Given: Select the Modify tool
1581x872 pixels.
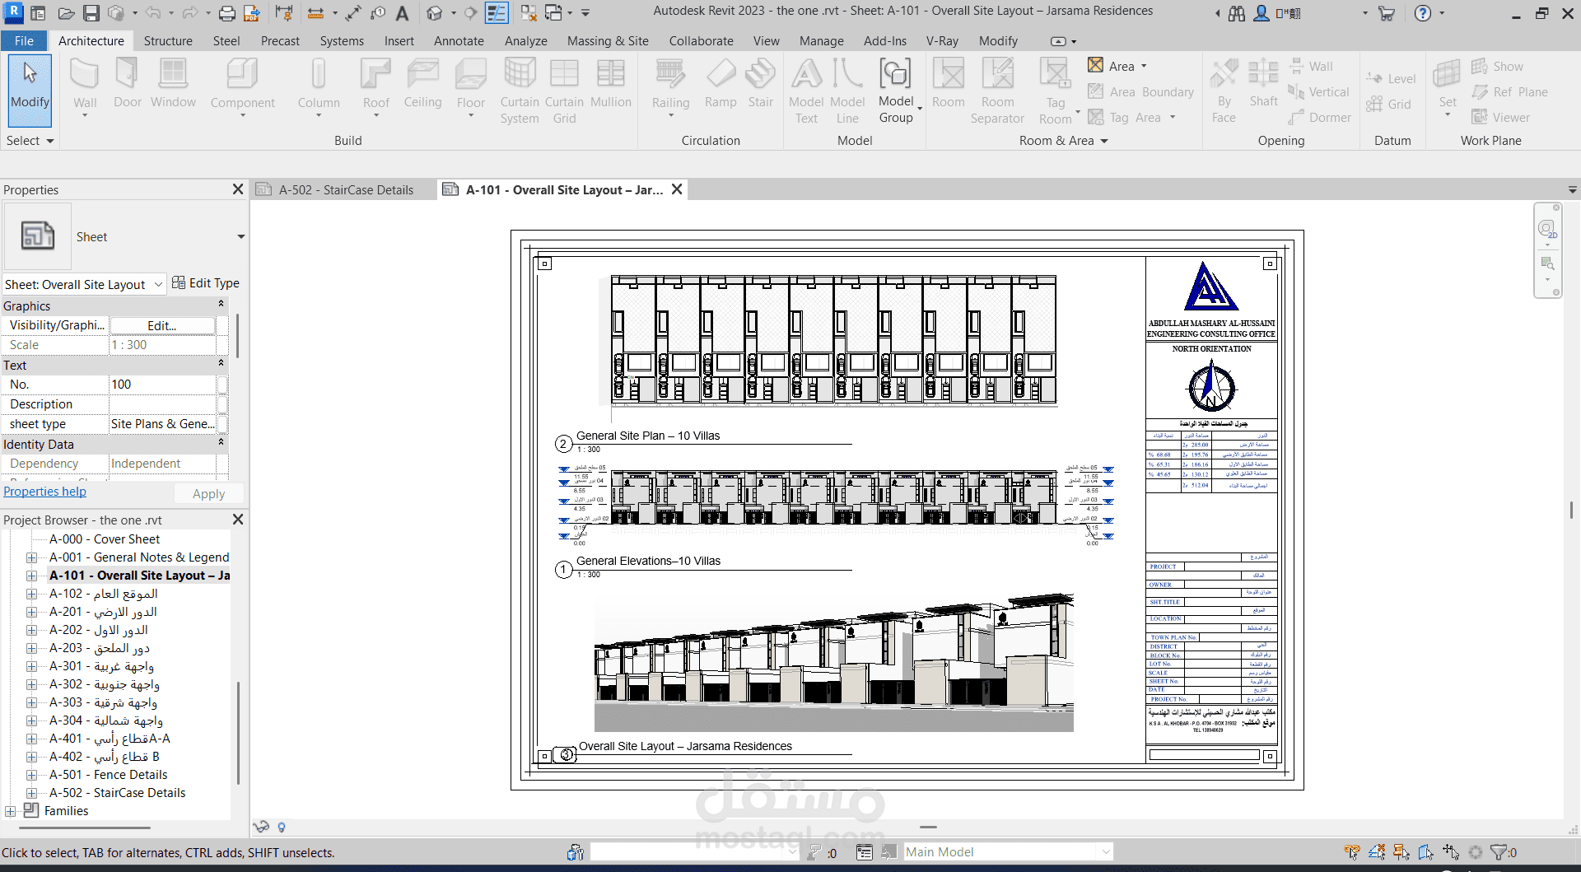Looking at the screenshot, I should pyautogui.click(x=30, y=91).
